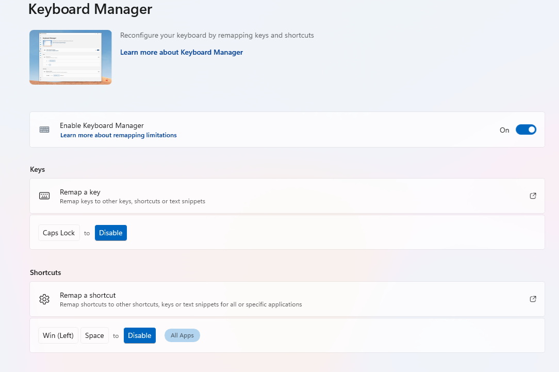Viewport: 559px width, 372px height.
Task: Click the Keyboard Manager preview thumbnail
Action: [x=71, y=57]
